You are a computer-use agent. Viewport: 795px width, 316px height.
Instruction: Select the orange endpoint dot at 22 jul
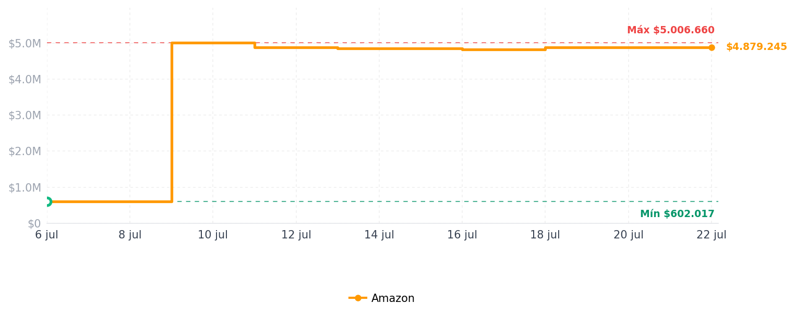pos(712,47)
